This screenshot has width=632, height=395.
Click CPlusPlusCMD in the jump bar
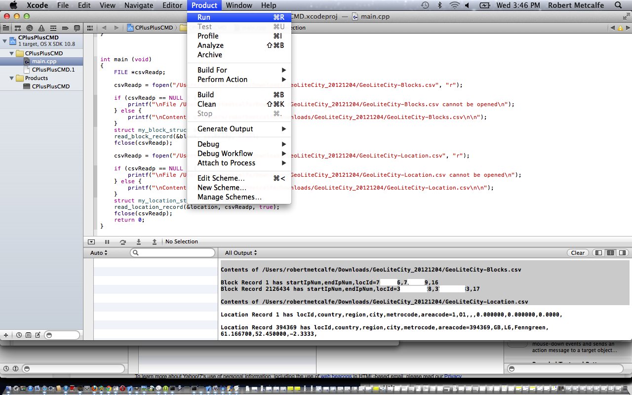pyautogui.click(x=150, y=28)
